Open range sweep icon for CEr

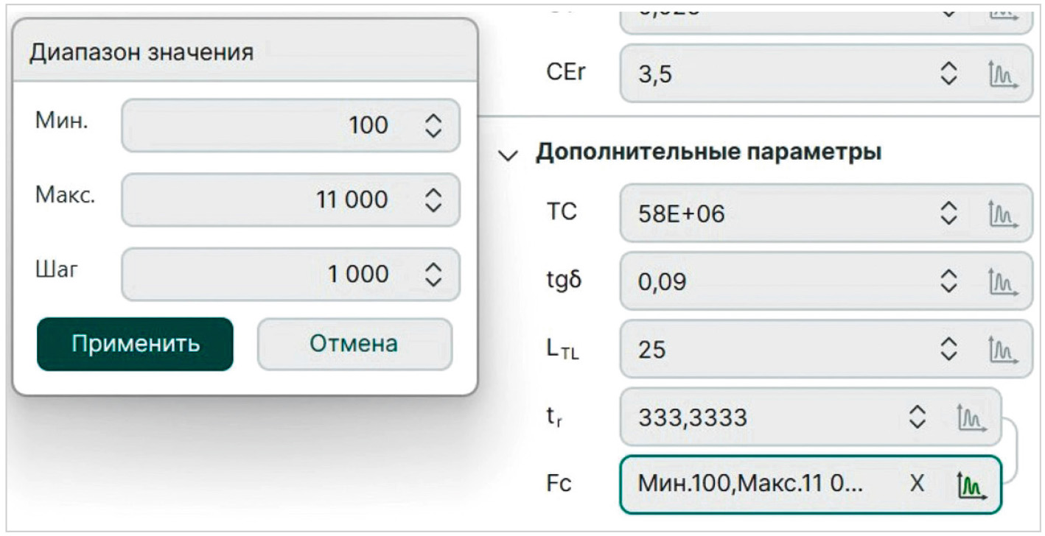click(1002, 74)
